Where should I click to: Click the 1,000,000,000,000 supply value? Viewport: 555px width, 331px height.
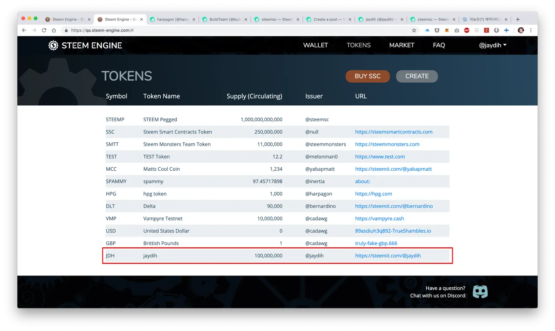coord(261,120)
